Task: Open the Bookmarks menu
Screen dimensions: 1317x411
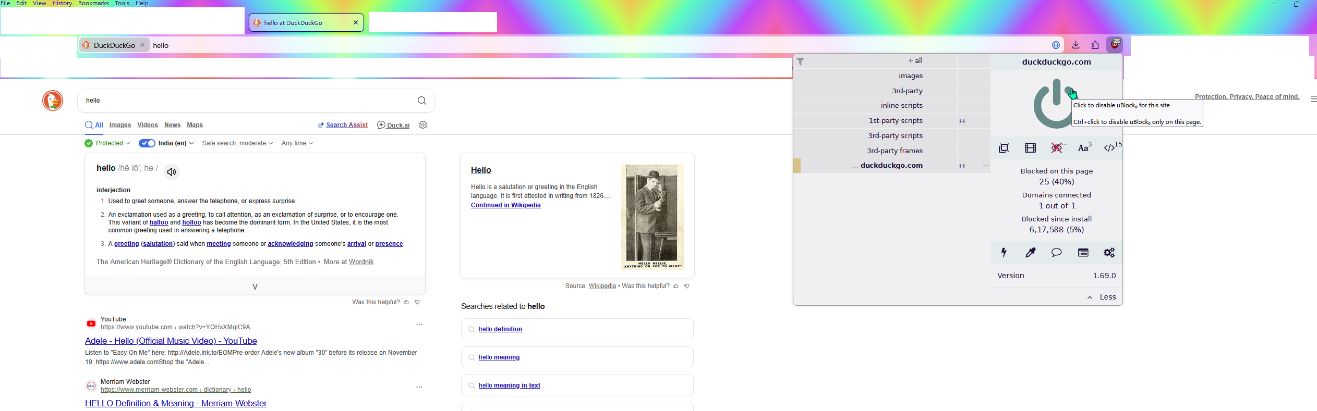Action: tap(93, 4)
